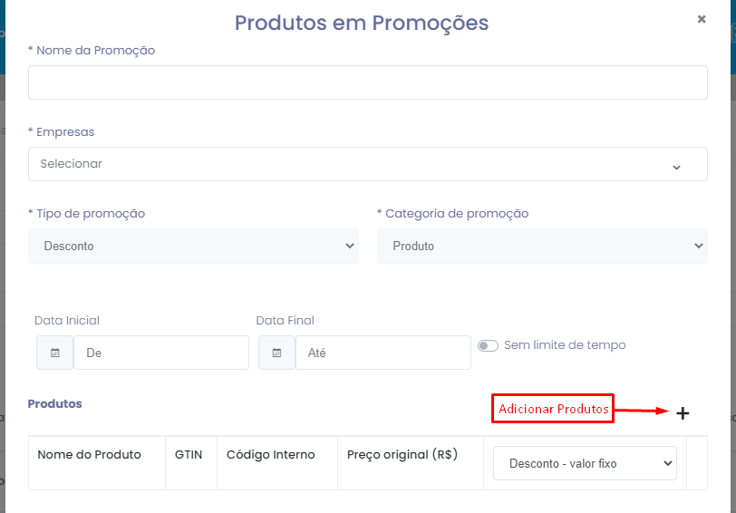This screenshot has height=513, width=736.
Task: Click the Até end date field
Action: 383,353
